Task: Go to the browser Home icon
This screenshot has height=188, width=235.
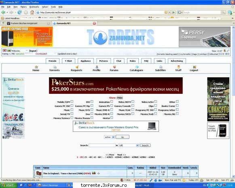Action: point(32,13)
